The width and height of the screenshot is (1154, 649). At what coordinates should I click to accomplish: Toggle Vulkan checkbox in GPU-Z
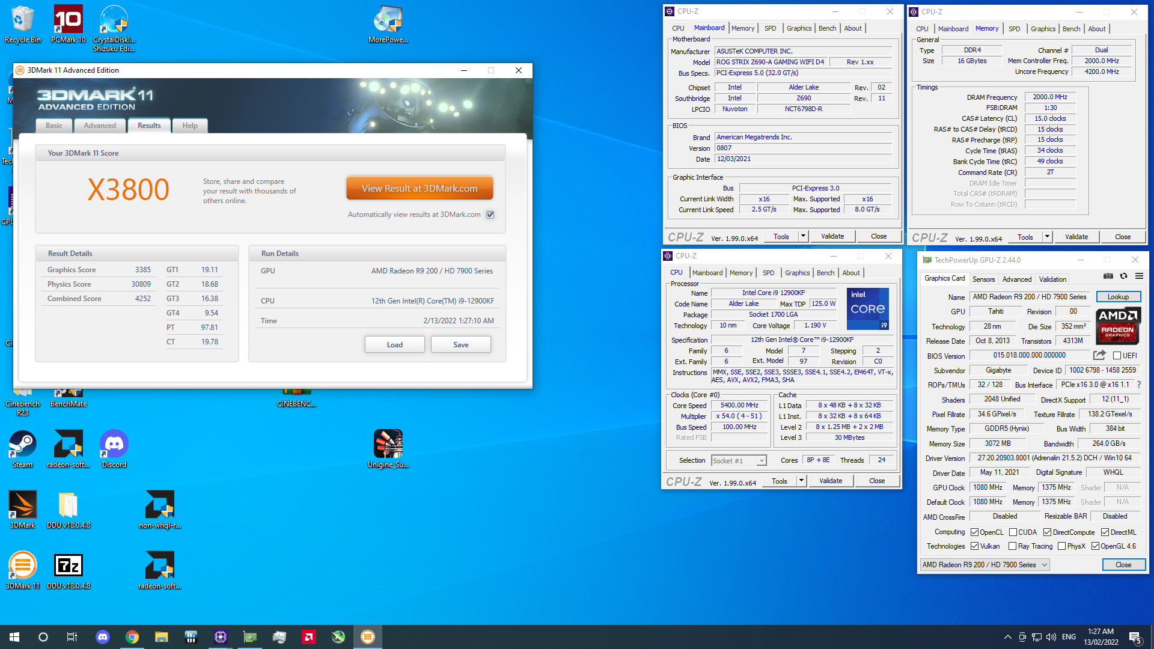[x=974, y=546]
